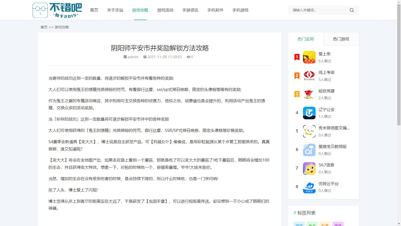401x226 pixels.
Task: Click the 哈铁党建 app icon
Action: point(309,94)
